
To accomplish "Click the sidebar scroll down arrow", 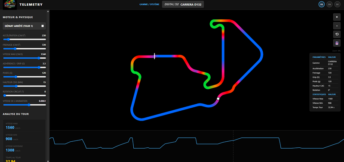I will pos(48,161).
